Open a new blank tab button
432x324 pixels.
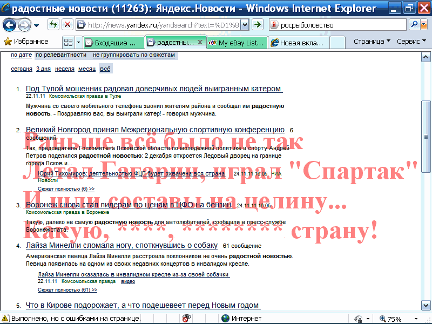[x=337, y=43]
